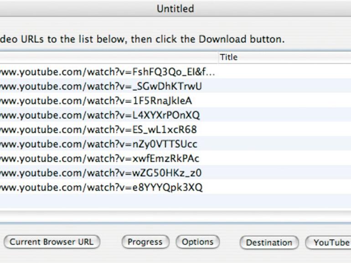Click the Untitled window title bar
Image resolution: width=351 pixels, height=263 pixels.
point(175,9)
